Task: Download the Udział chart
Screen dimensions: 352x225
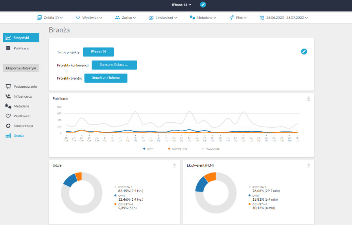Action: (x=175, y=165)
